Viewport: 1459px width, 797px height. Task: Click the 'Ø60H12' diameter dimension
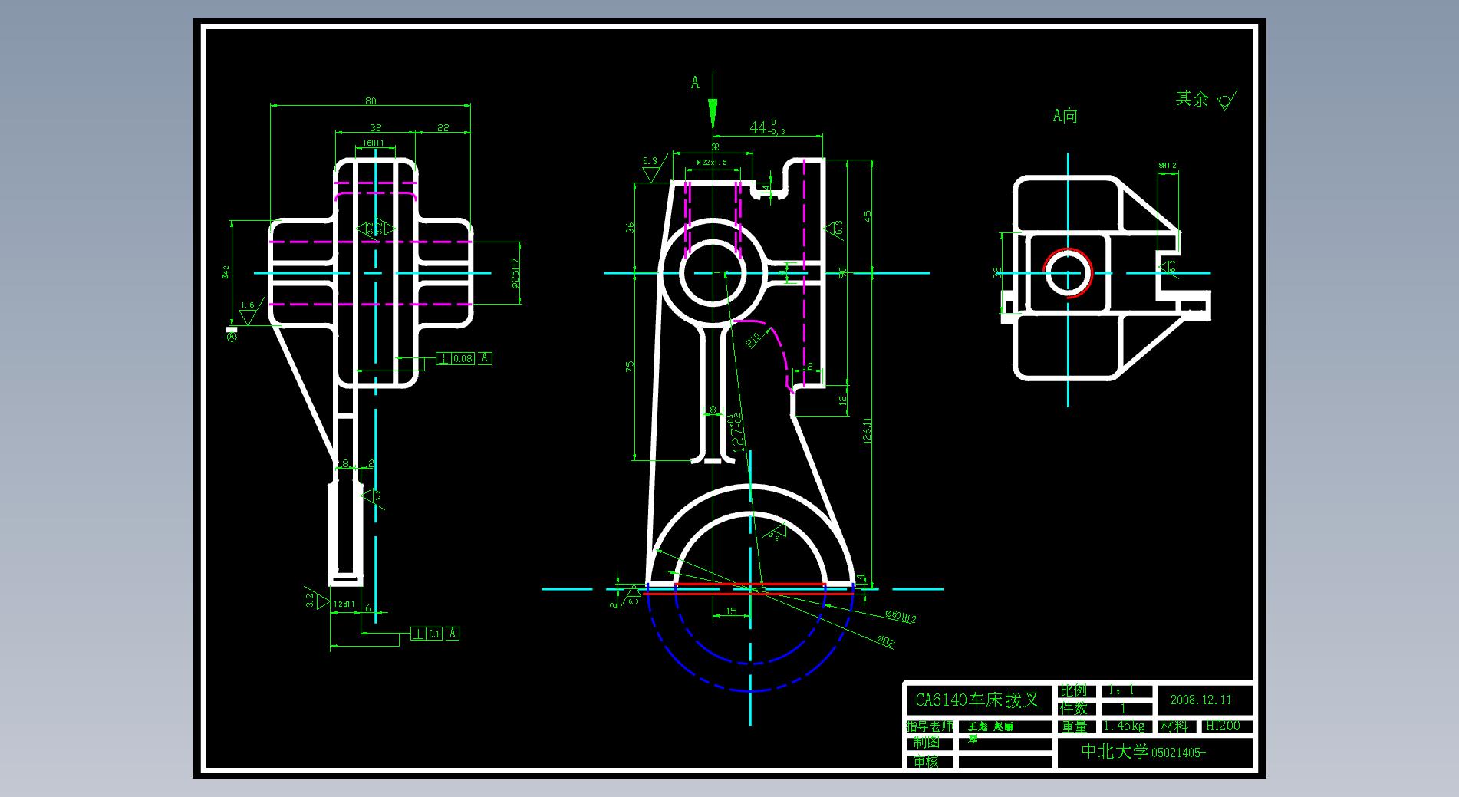901,616
